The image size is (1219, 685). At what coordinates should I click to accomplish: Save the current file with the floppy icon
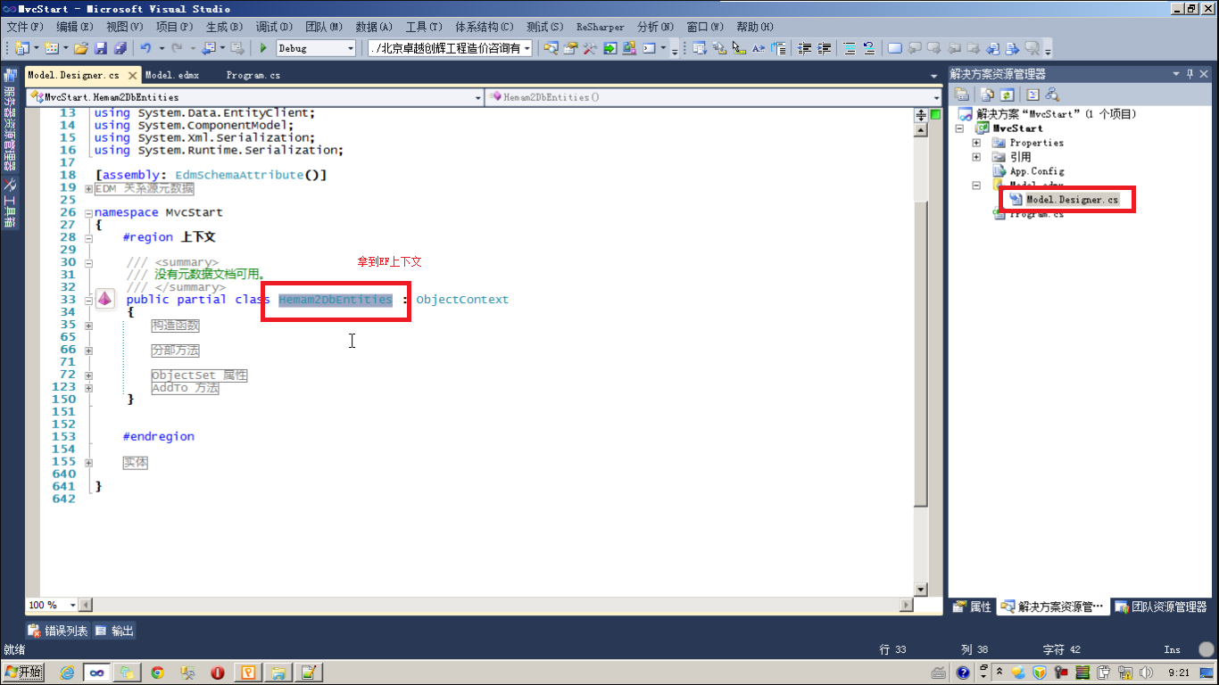pos(101,48)
